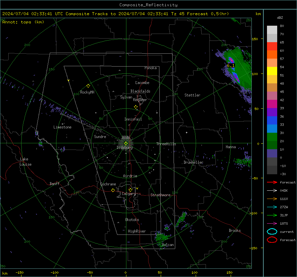Click the red forecast arrow in legend
The width and height of the screenshot is (297, 277).
(x=272, y=182)
